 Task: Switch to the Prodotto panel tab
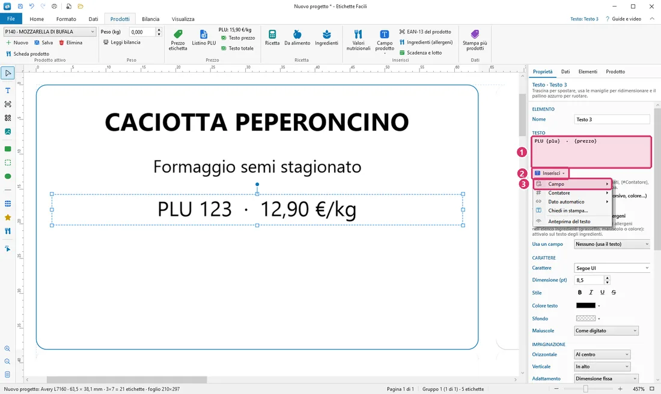point(615,71)
